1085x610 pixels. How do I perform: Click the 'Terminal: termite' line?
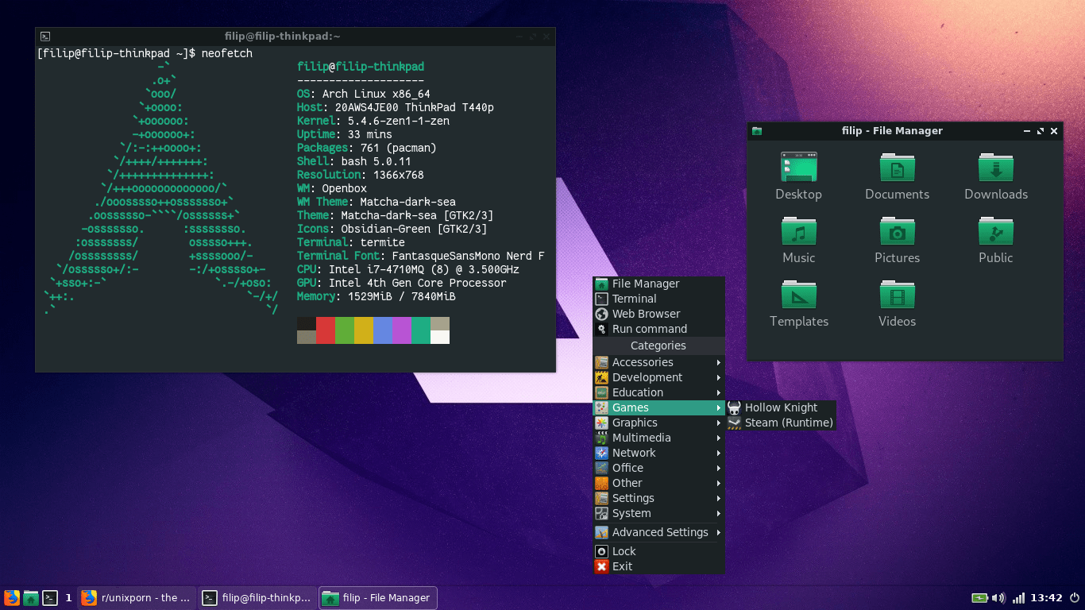pyautogui.click(x=351, y=242)
